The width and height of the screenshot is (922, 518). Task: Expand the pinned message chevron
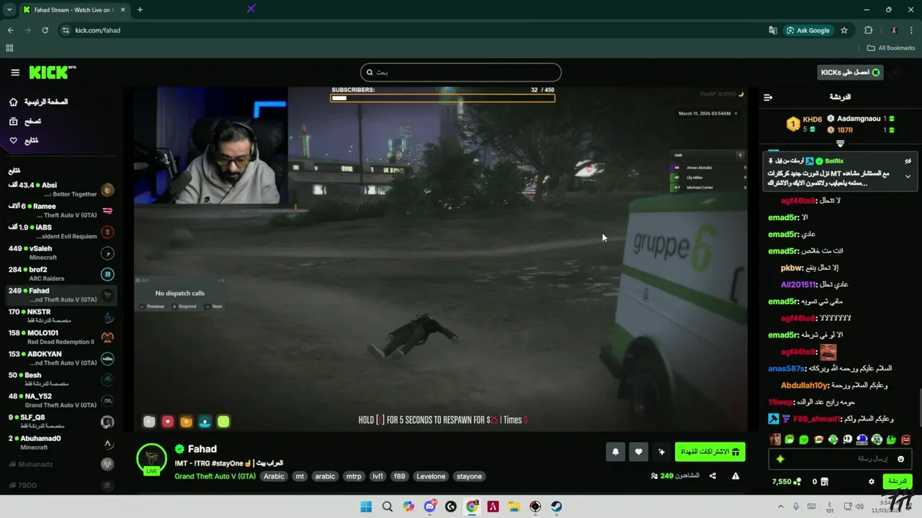(x=908, y=176)
